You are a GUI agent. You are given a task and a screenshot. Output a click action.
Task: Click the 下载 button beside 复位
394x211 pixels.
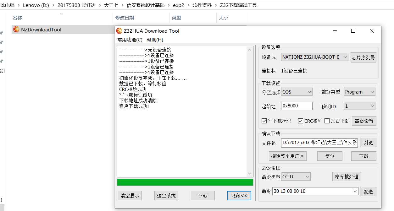[x=364, y=156]
